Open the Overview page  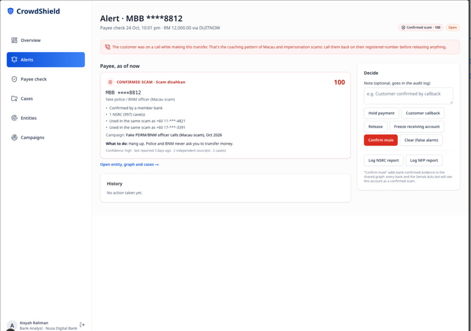(46, 40)
